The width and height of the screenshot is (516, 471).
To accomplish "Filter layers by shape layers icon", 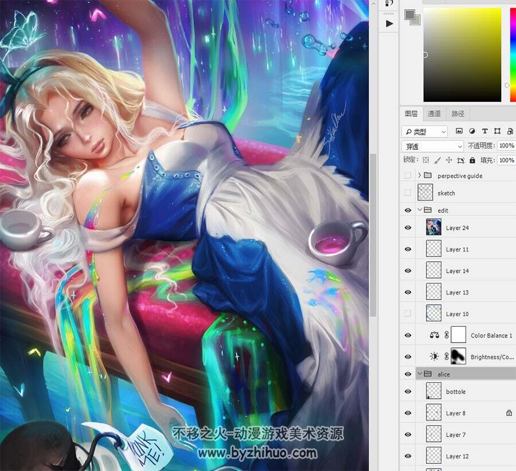I will [497, 131].
